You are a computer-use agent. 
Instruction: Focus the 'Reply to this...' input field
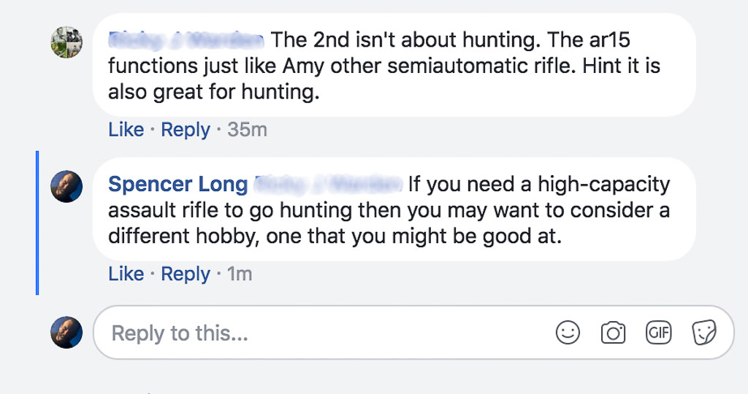point(329,333)
